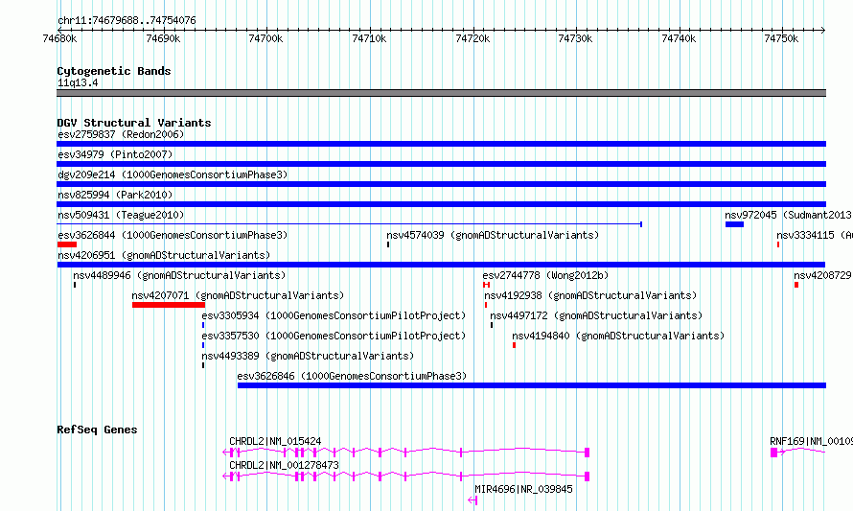Viewport: 853px width, 511px height.
Task: Open nsv4206951 (gnomADStructuralVariants) variant
Action: click(164, 255)
